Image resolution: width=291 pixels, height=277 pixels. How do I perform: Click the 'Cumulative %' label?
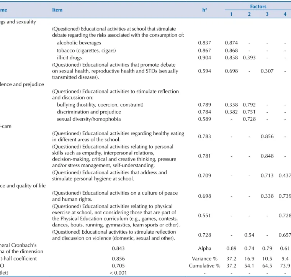tap(204, 266)
